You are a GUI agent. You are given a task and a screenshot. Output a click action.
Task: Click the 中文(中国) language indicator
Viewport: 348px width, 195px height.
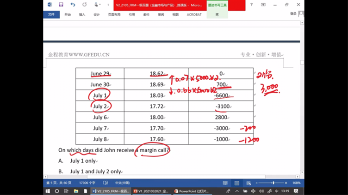tap(122, 183)
